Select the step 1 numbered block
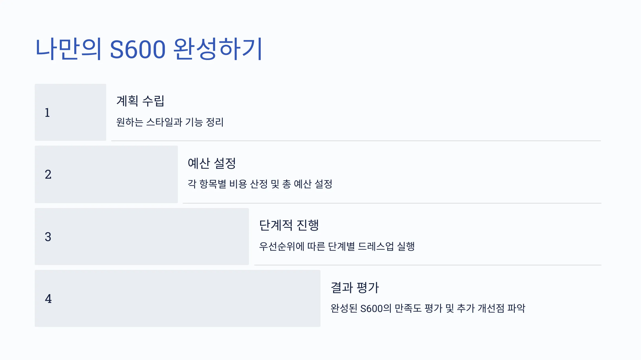 click(x=71, y=112)
